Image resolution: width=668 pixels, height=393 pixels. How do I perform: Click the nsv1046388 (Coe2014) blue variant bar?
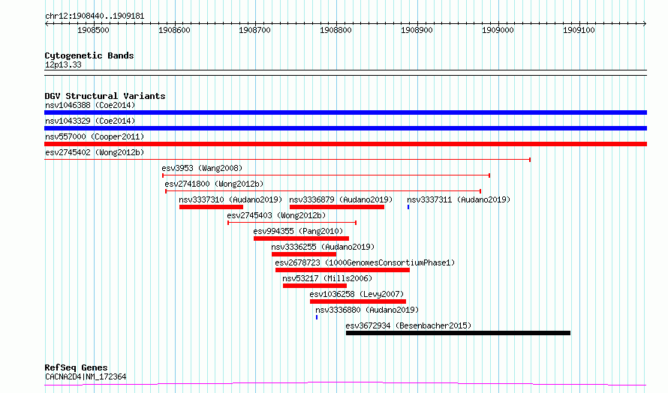(345, 112)
